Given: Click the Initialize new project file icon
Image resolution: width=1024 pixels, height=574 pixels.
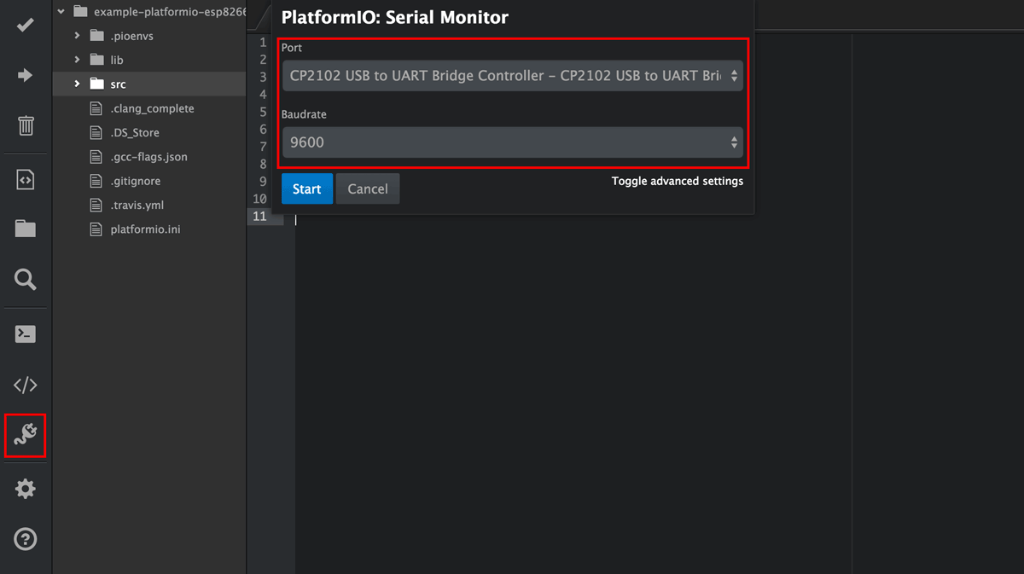Looking at the screenshot, I should tap(26, 179).
